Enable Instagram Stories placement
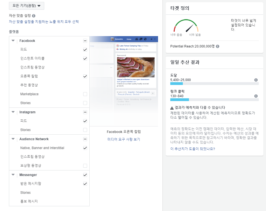Image resolution: width=266 pixels, height=211 pixels. coord(85,130)
